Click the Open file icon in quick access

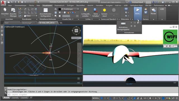pos(12,2)
